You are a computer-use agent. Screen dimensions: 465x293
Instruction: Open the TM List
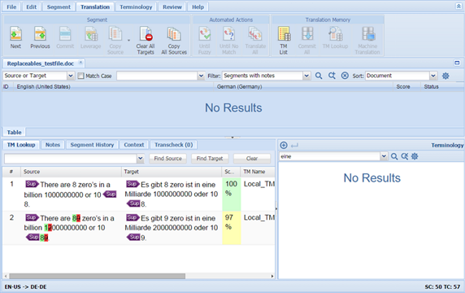pos(284,41)
